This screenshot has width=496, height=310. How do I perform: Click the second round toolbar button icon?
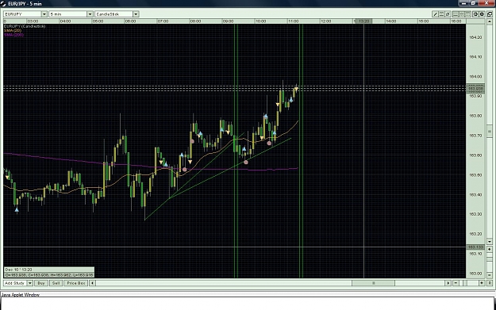coord(482,14)
